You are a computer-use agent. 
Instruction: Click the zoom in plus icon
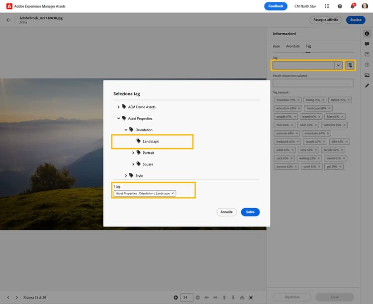pyautogui.click(x=176, y=297)
